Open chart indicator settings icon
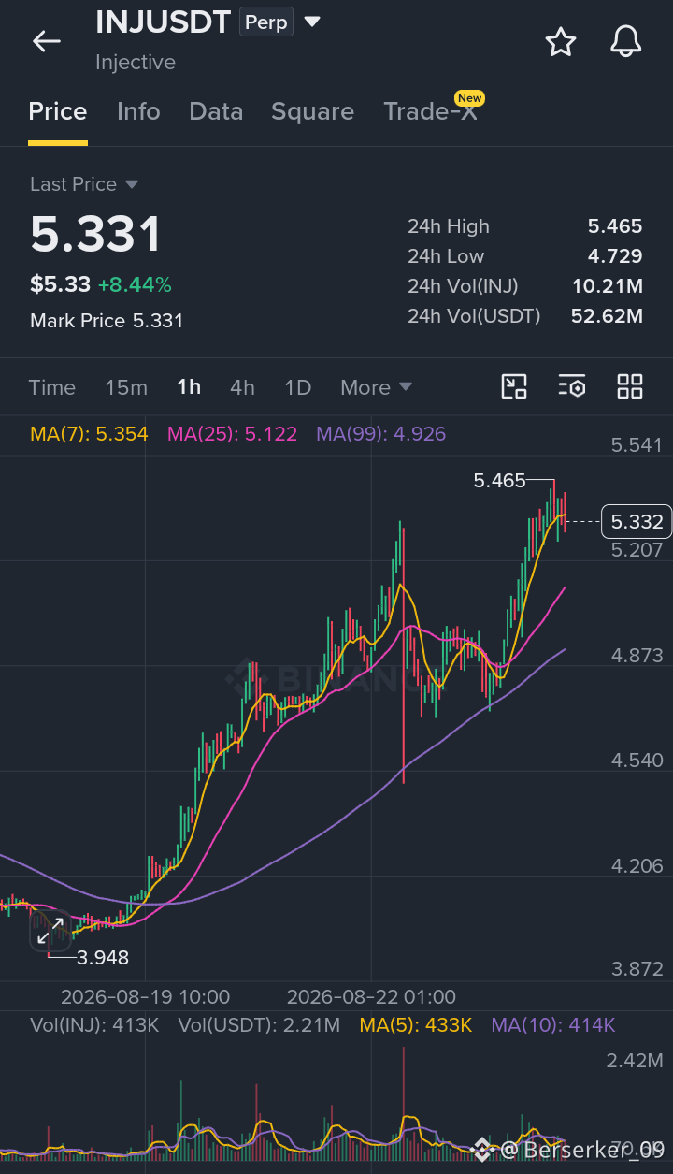Screen dimensions: 673x1174 point(571,386)
